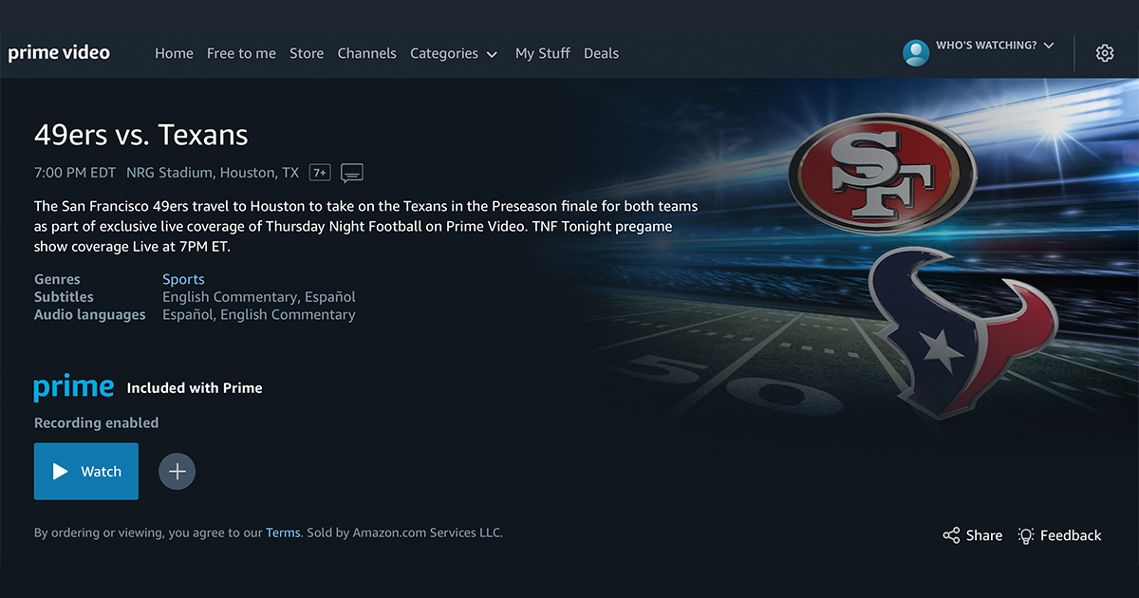Click subtitles value English Commentary, Español

click(259, 297)
